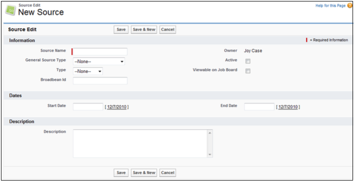The height and width of the screenshot is (182, 354).
Task: Click into the Start Date field
Action: (88, 107)
